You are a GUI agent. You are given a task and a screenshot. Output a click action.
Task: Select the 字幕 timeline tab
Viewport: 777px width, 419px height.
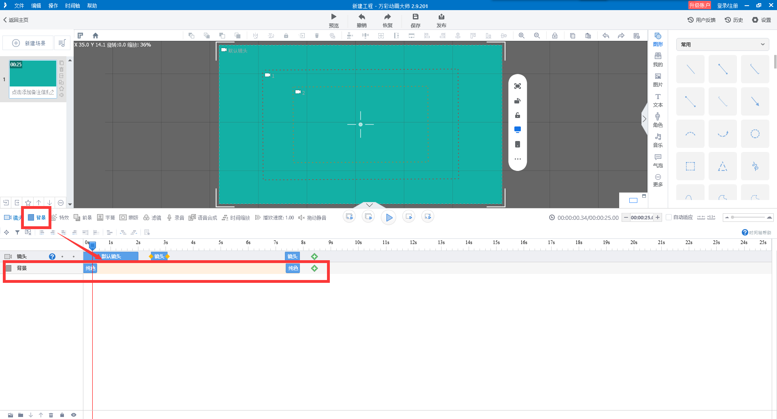click(106, 218)
